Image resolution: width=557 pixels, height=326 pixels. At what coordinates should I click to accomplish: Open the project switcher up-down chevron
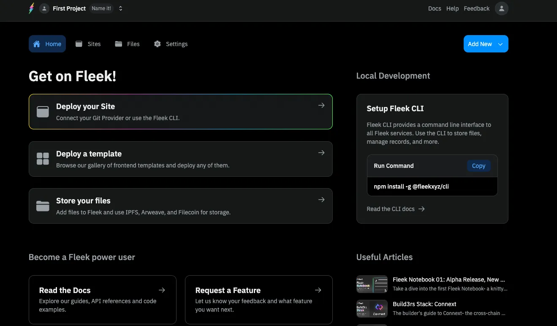point(120,8)
